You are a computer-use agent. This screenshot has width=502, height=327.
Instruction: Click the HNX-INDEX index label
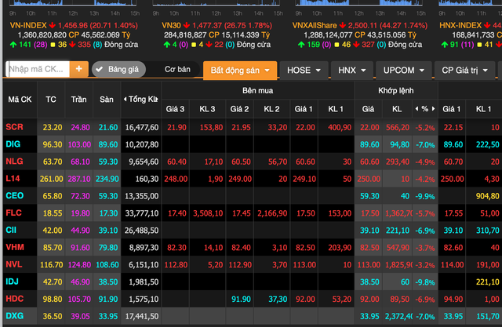[x=460, y=25]
